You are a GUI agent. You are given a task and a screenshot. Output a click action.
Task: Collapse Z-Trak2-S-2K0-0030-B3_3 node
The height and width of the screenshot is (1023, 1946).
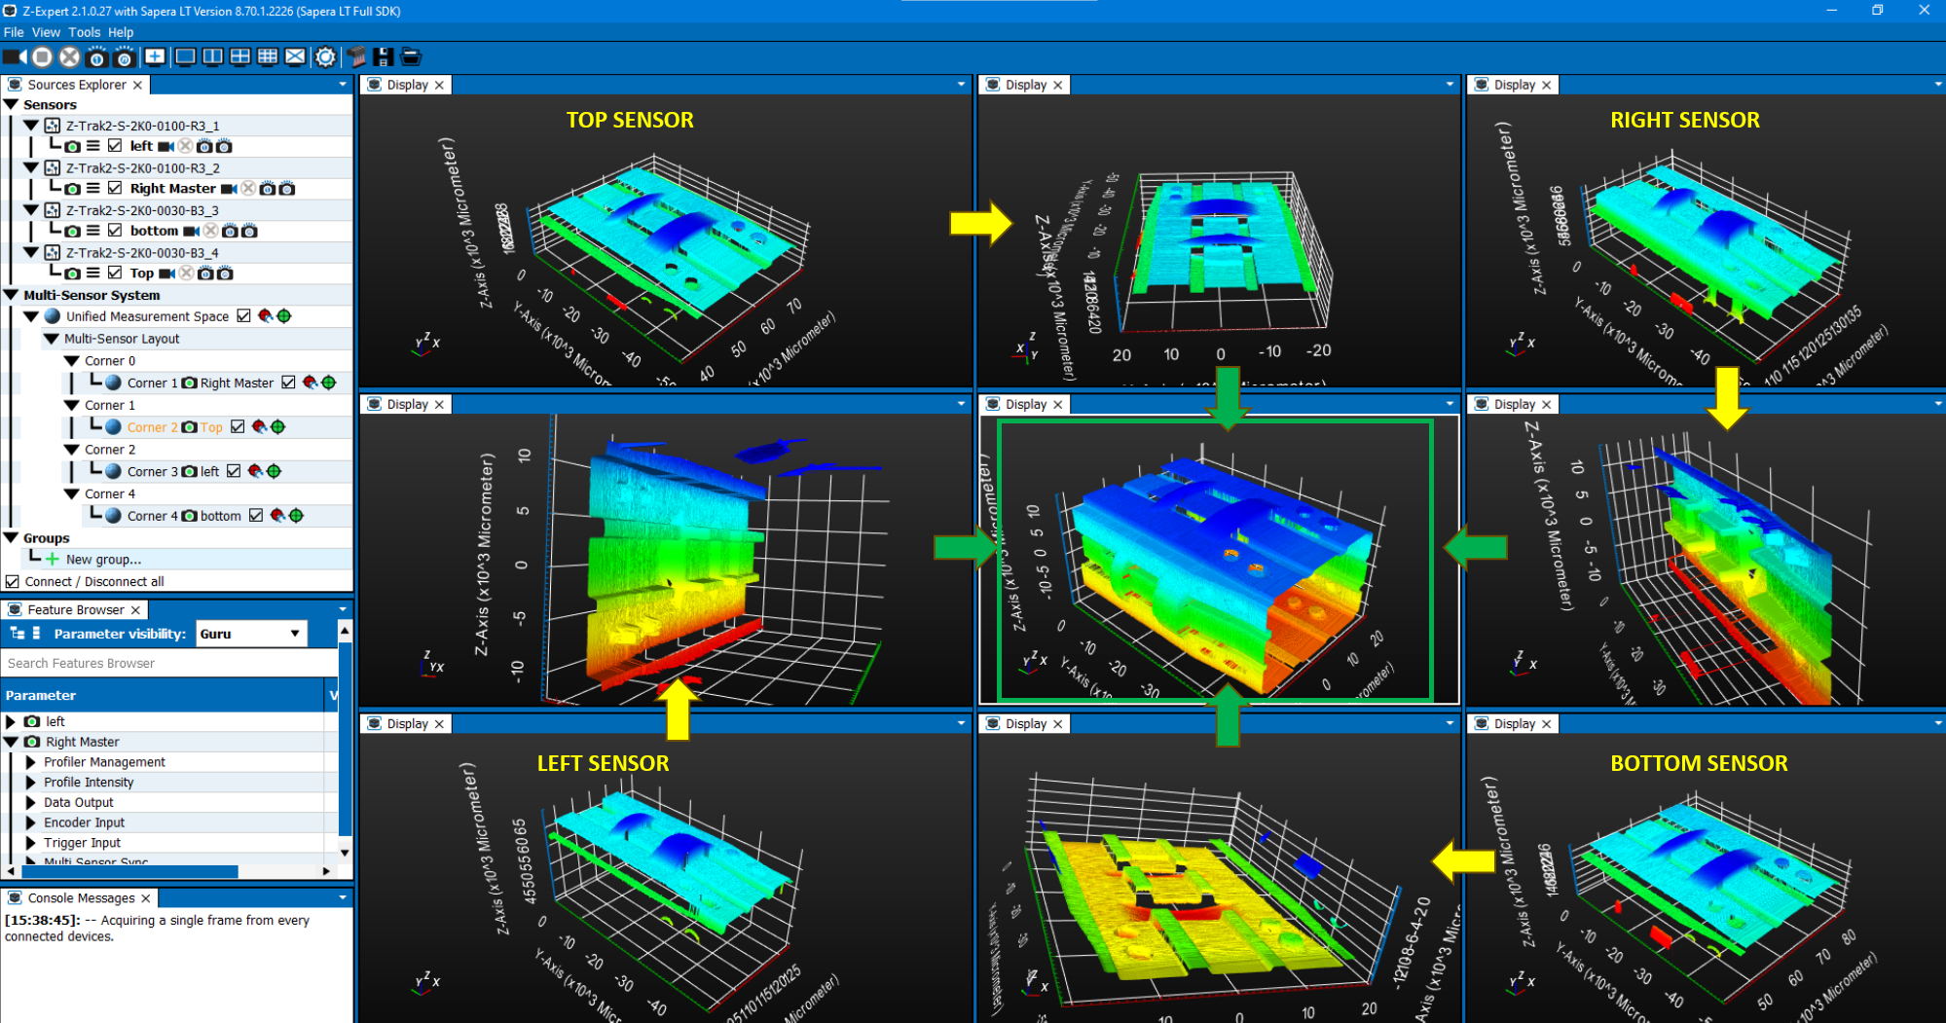pos(31,210)
